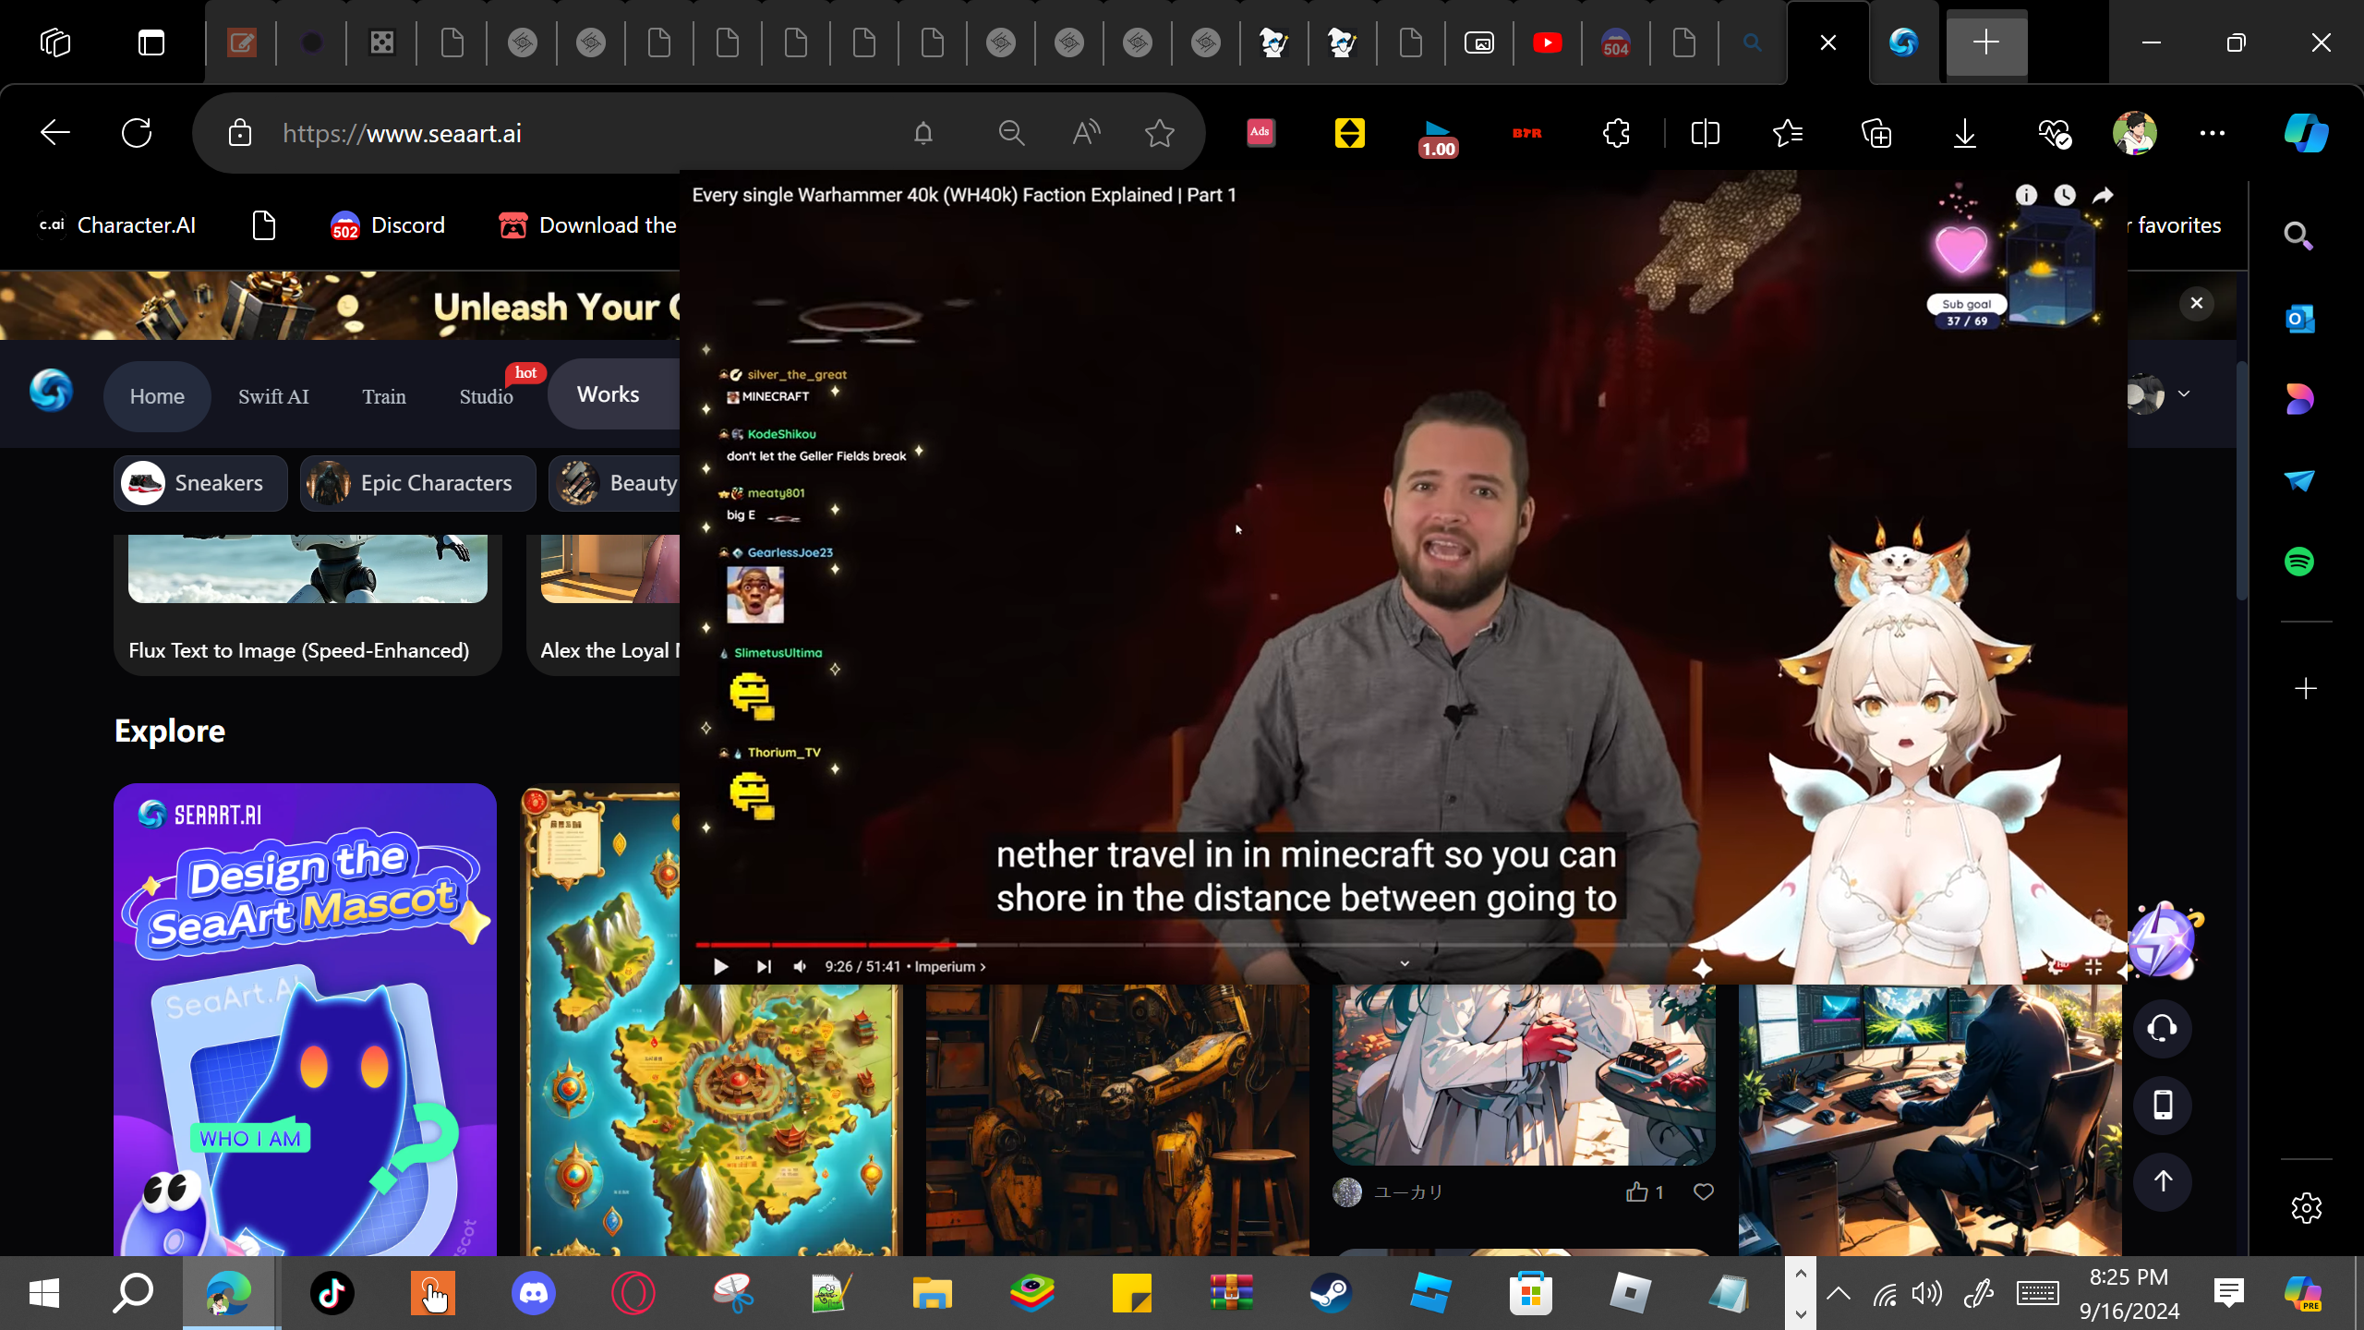
Task: Refresh the SeaArt page
Action: point(137,133)
